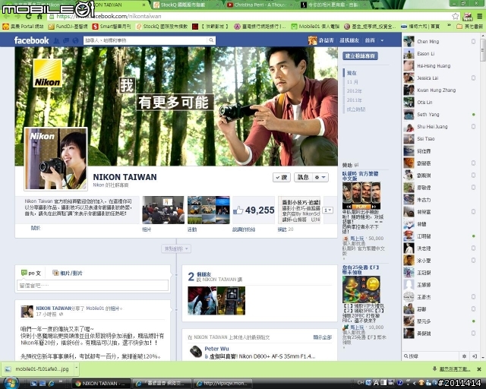Click chat sidebar scrollbar

click(483, 51)
